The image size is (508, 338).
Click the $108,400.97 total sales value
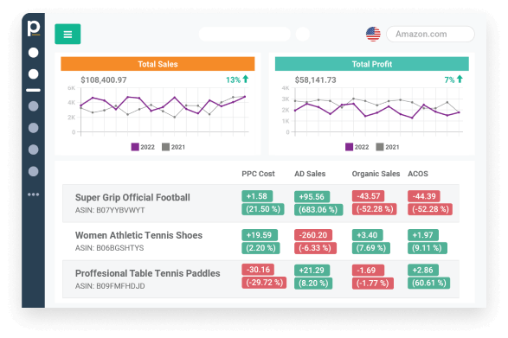(x=104, y=80)
